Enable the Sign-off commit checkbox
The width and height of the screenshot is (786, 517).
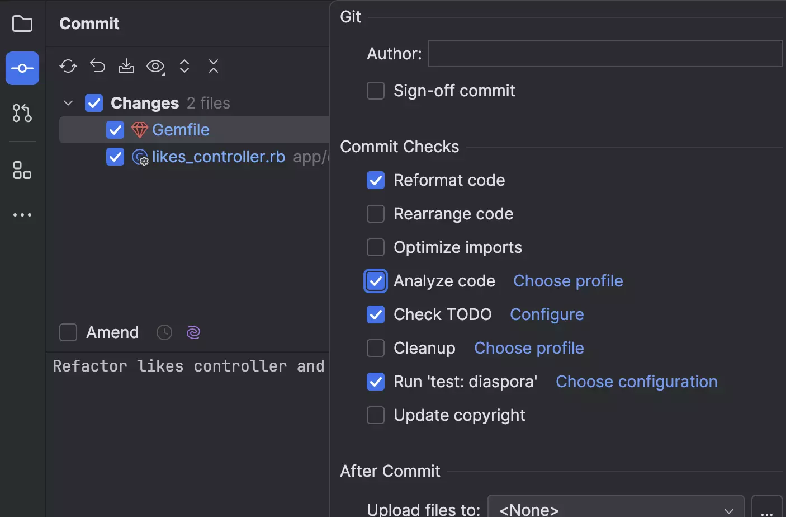point(375,90)
